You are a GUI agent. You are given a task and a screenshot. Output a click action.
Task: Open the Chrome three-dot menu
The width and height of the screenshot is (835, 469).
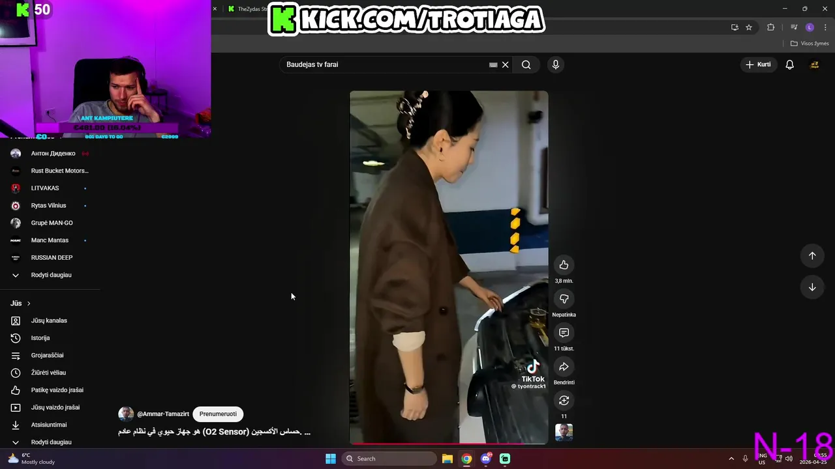pyautogui.click(x=825, y=27)
